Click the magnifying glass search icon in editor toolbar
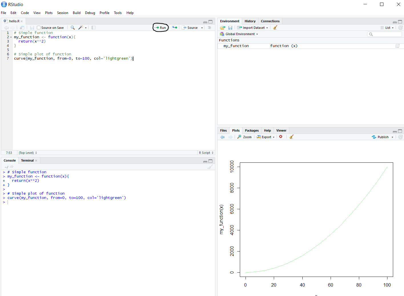Image resolution: width=404 pixels, height=296 pixels. [x=73, y=27]
